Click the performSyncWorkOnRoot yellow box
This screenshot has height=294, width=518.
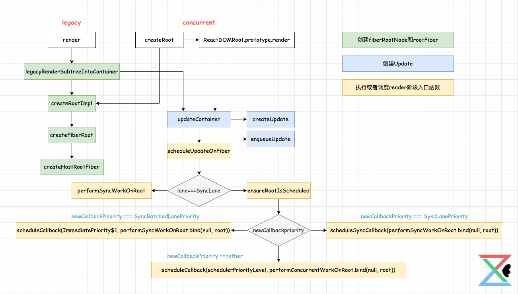point(111,191)
